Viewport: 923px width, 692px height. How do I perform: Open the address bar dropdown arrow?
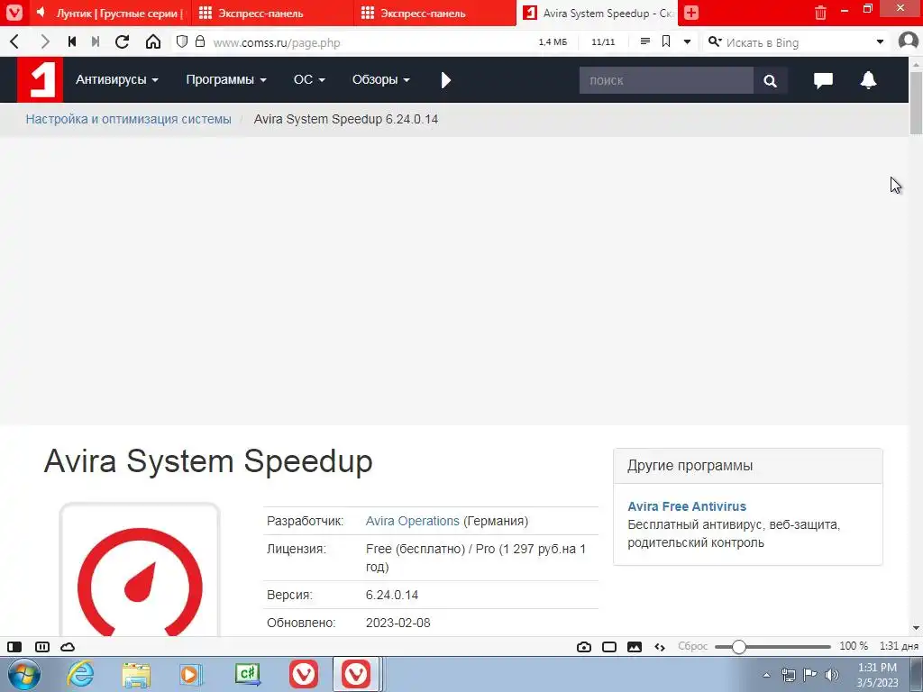coord(687,42)
